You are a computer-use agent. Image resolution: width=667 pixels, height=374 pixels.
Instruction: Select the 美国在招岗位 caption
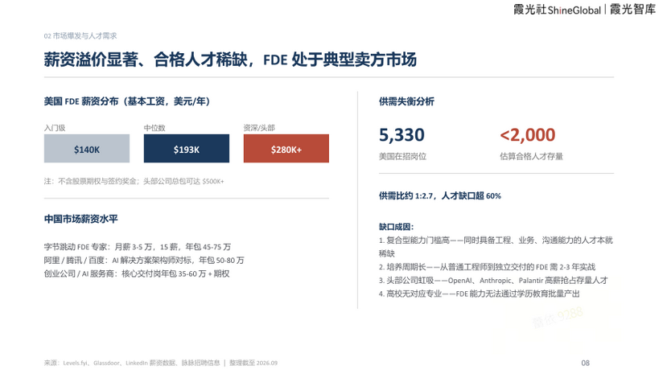(x=402, y=156)
